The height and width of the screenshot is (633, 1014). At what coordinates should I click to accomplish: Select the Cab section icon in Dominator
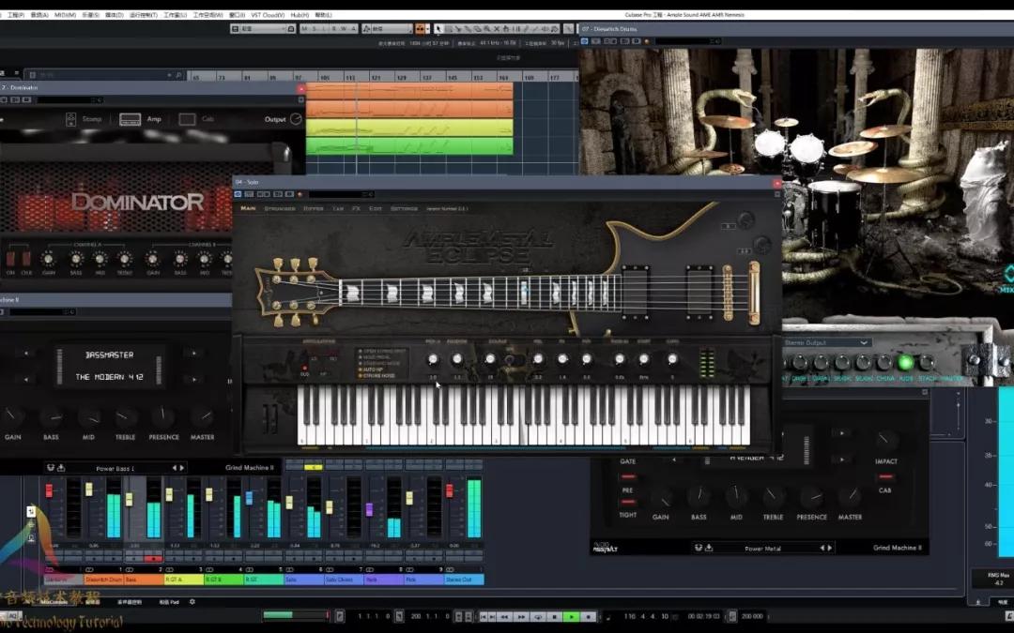click(x=187, y=119)
